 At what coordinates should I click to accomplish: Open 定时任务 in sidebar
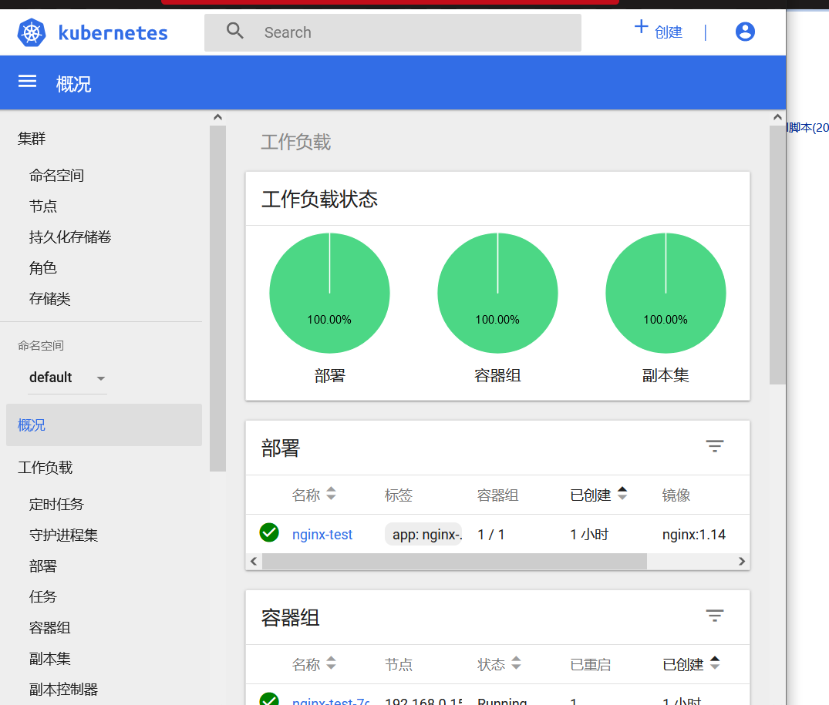pos(56,505)
